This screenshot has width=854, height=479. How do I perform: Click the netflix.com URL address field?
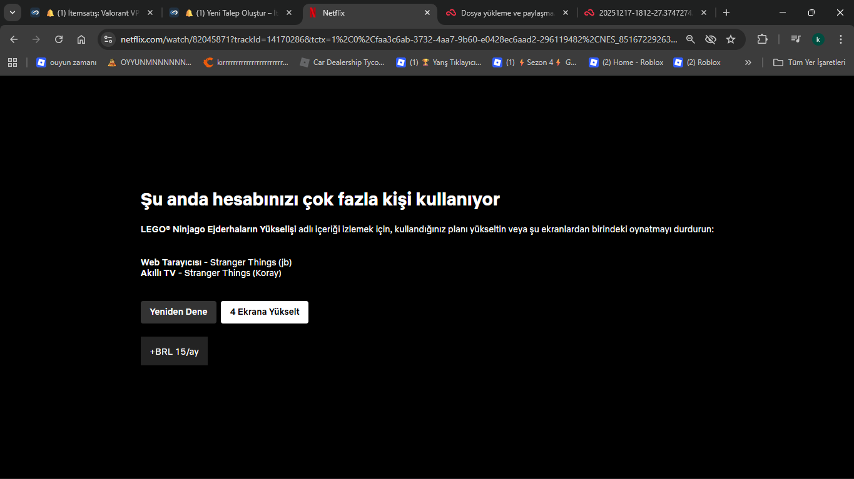coord(399,39)
